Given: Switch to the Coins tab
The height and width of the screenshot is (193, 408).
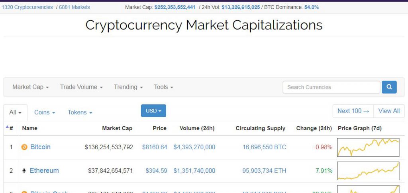Looking at the screenshot, I should [x=45, y=113].
